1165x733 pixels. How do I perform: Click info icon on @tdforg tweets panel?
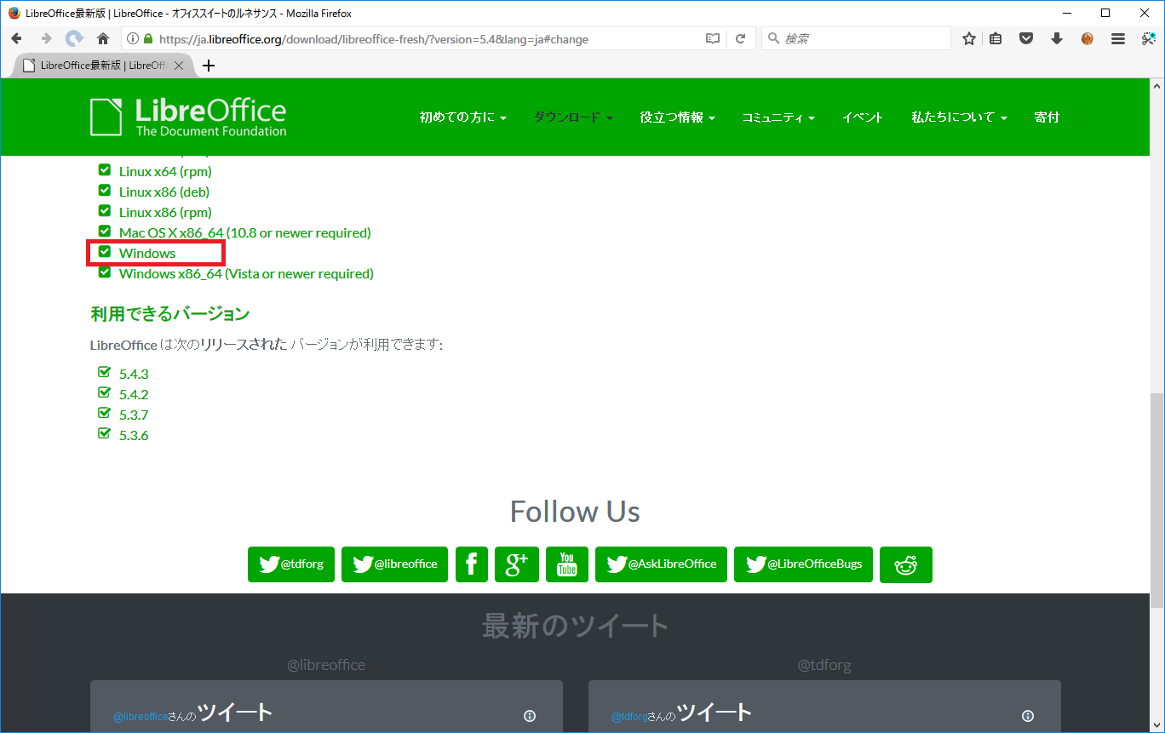tap(1028, 716)
